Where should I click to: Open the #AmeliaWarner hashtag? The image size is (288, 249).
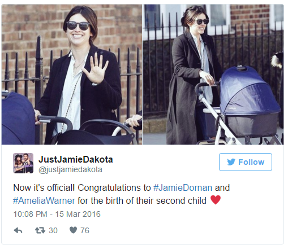pyautogui.click(x=44, y=200)
